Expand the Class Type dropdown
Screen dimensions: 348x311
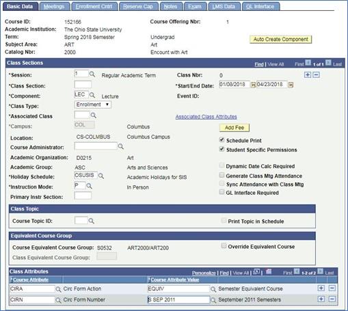[93, 105]
